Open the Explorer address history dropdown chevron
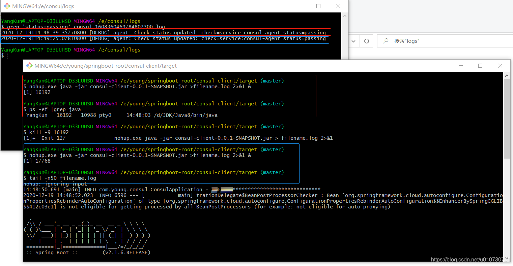Screen dimensions: 513x266 pos(353,41)
